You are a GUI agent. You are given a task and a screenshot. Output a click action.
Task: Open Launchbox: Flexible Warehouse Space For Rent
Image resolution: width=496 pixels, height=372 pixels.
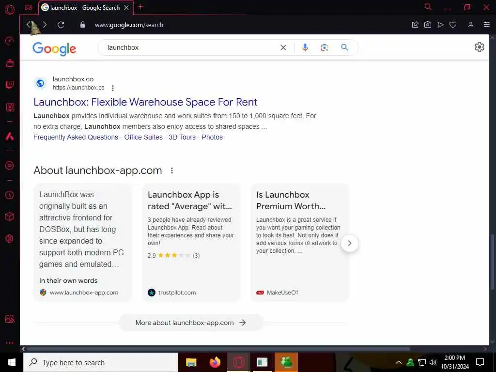pos(145,102)
